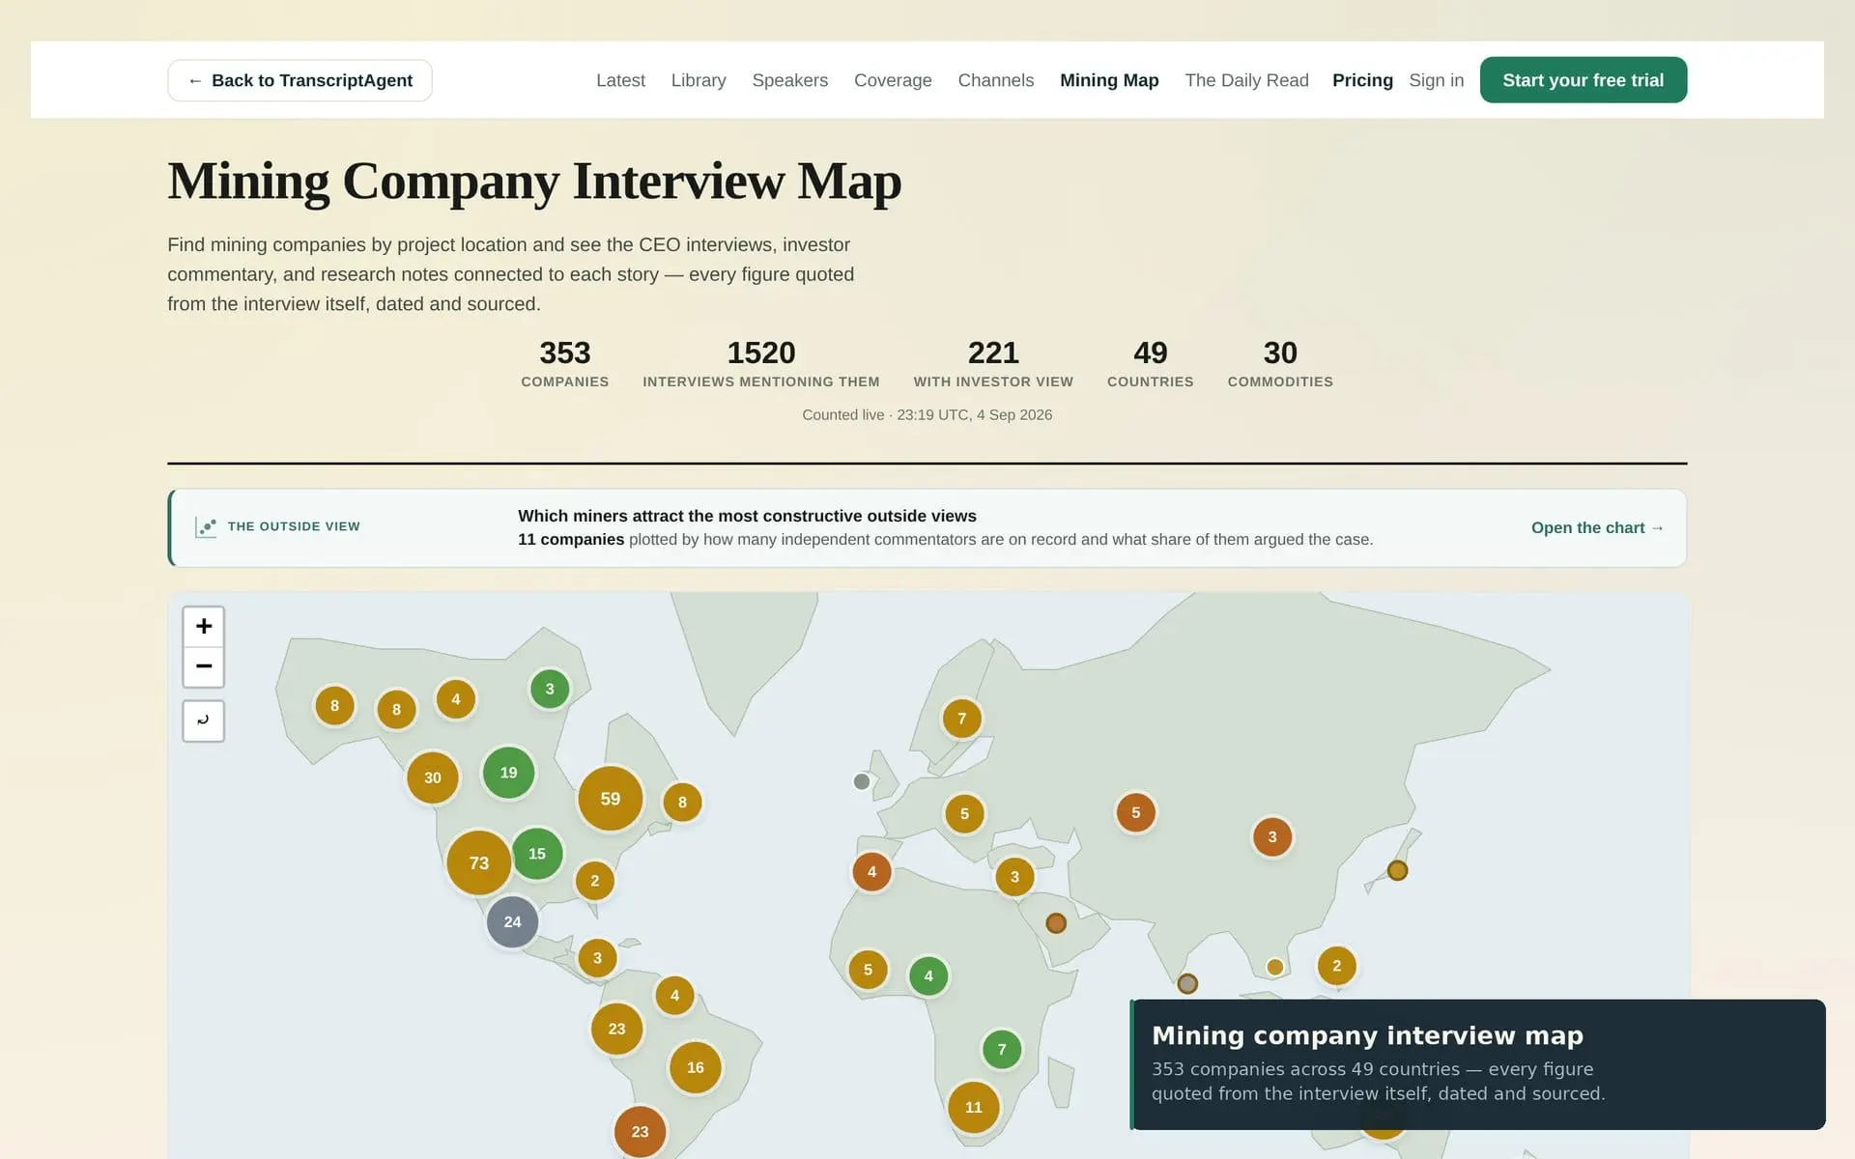This screenshot has height=1159, width=1855.
Task: Click the green cluster marker labeled 15
Action: point(537,854)
